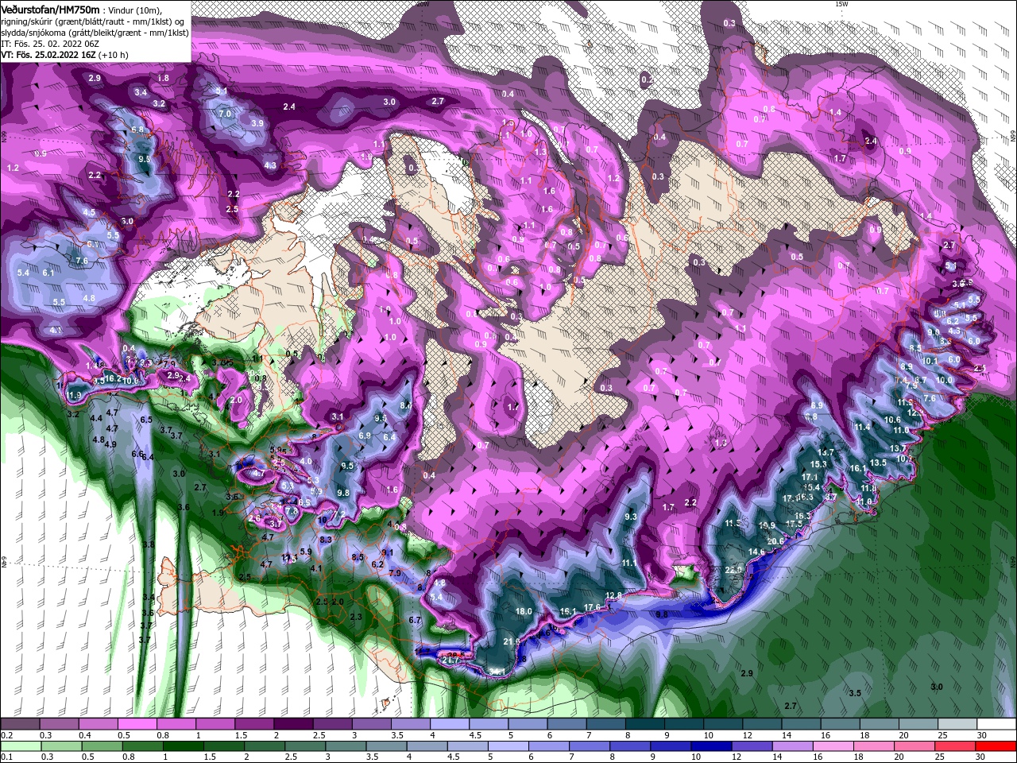The height and width of the screenshot is (763, 1017).
Task: Click the 14.6 precipitation value
Action: (756, 552)
